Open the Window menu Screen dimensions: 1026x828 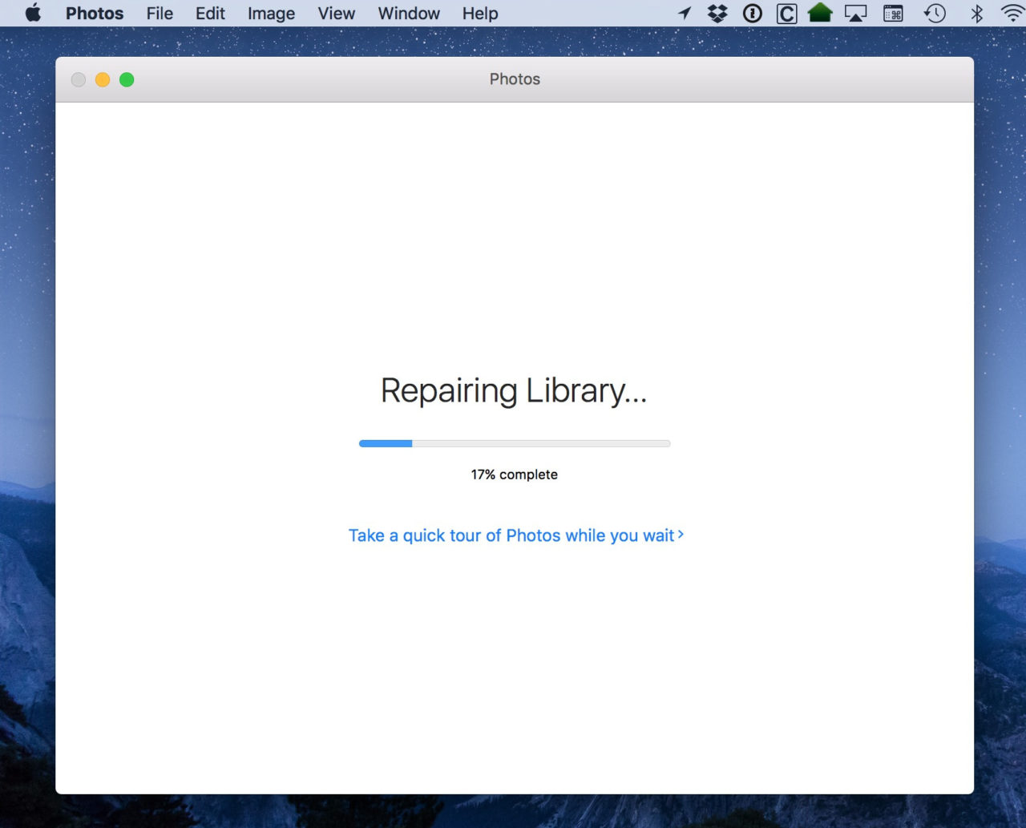(x=409, y=14)
